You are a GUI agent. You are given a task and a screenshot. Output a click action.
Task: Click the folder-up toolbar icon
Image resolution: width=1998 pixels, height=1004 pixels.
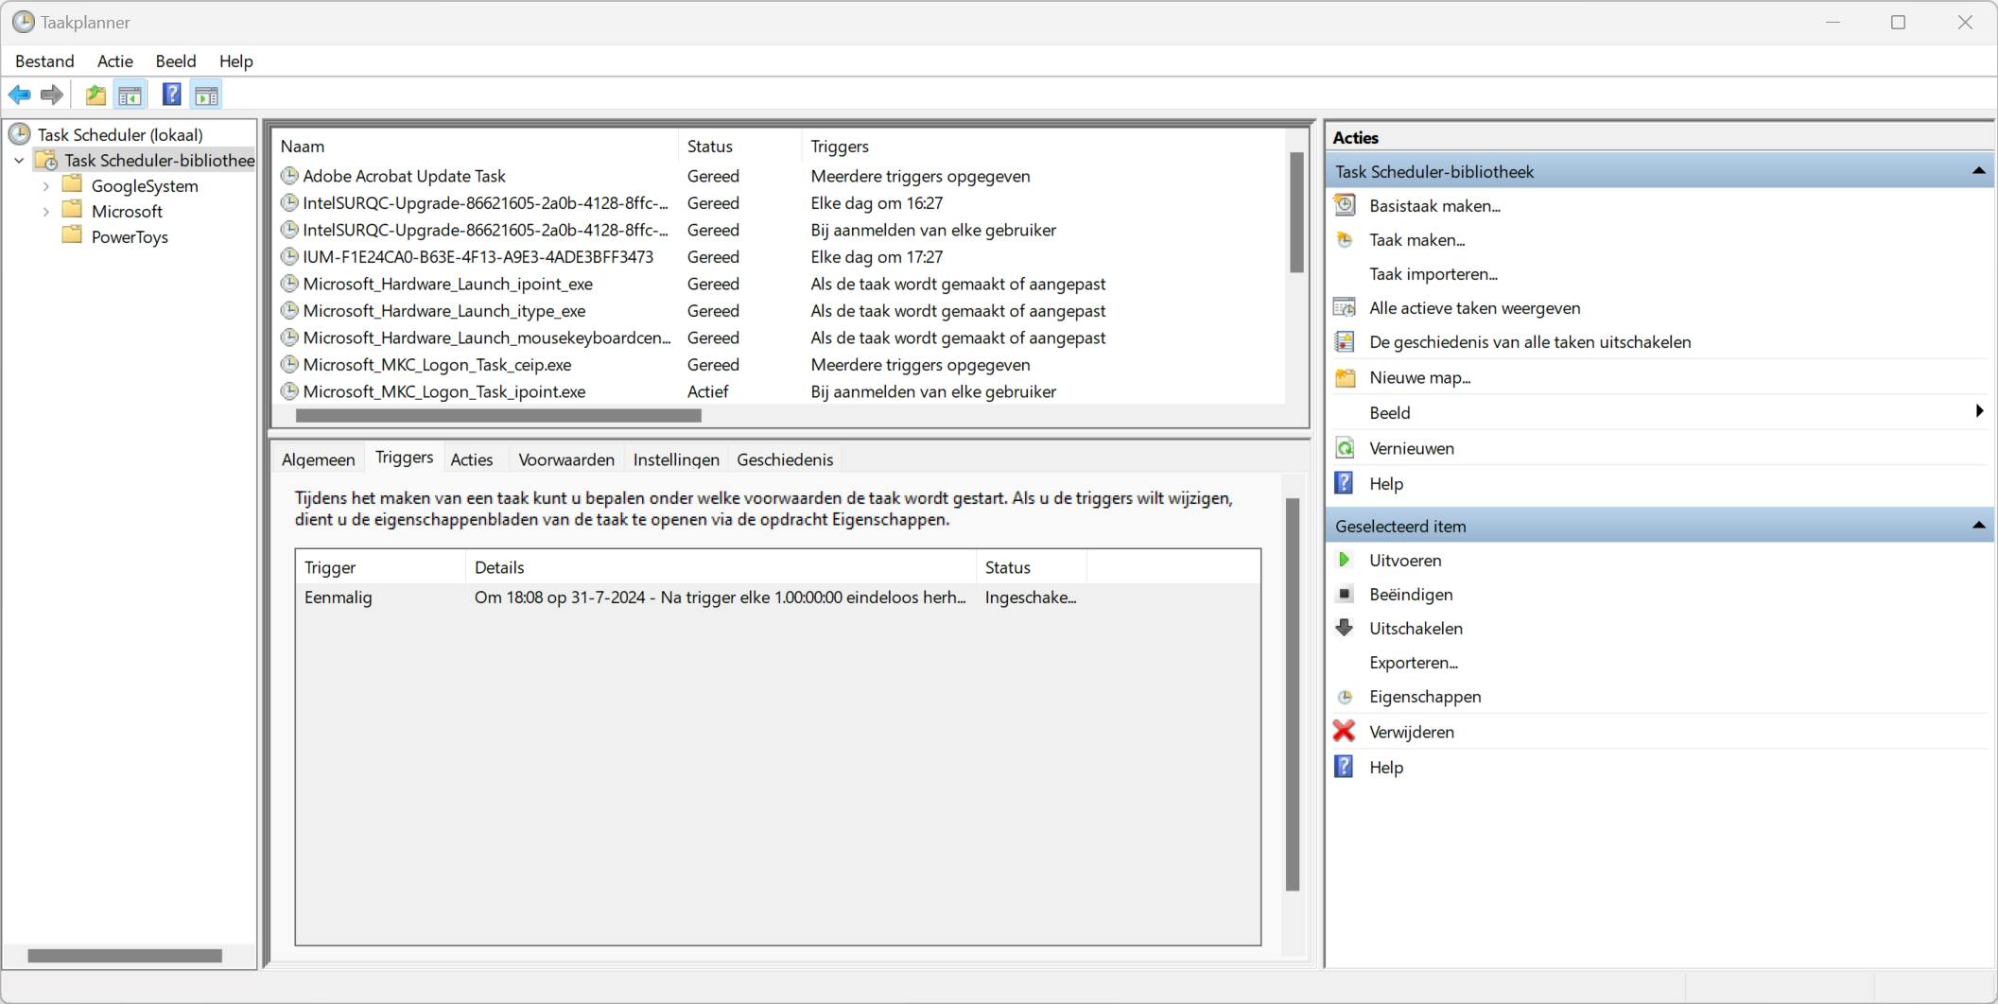click(x=96, y=95)
